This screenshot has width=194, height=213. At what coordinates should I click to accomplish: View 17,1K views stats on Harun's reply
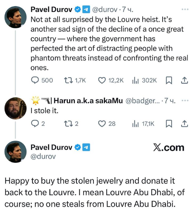pos(136,123)
